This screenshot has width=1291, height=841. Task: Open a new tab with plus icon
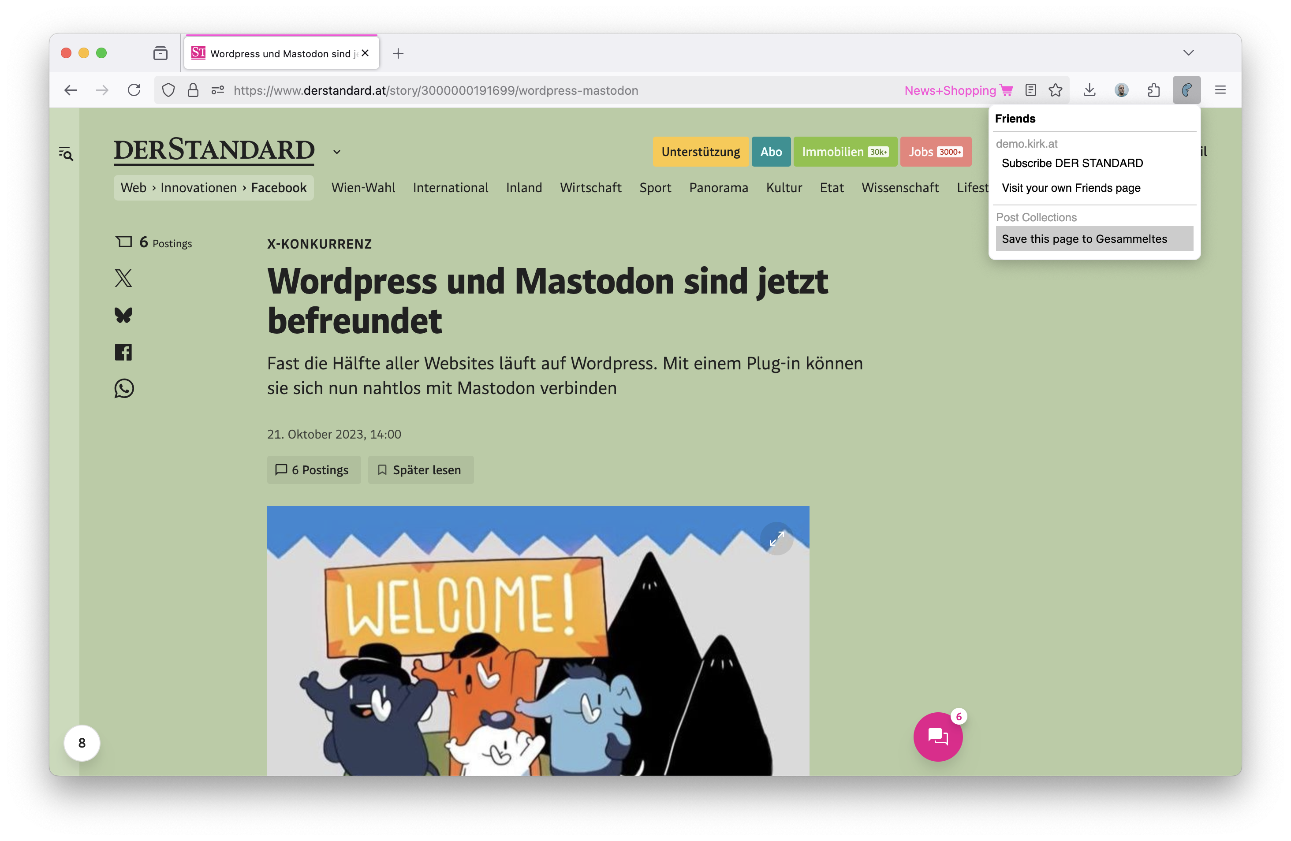398,53
